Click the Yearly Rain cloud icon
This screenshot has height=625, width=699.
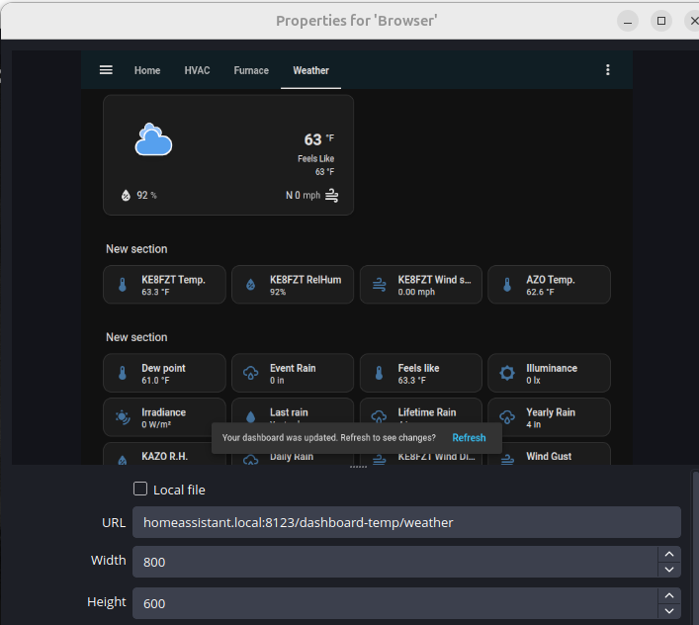coord(507,417)
